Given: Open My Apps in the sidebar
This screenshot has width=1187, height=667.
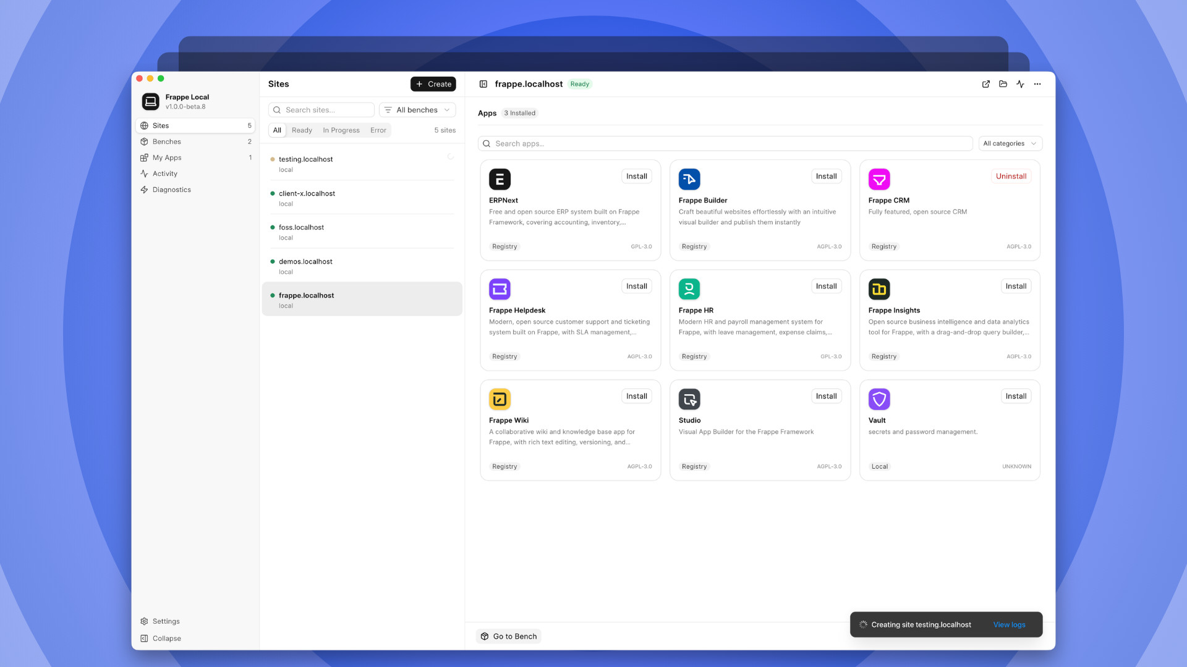Looking at the screenshot, I should [x=195, y=157].
